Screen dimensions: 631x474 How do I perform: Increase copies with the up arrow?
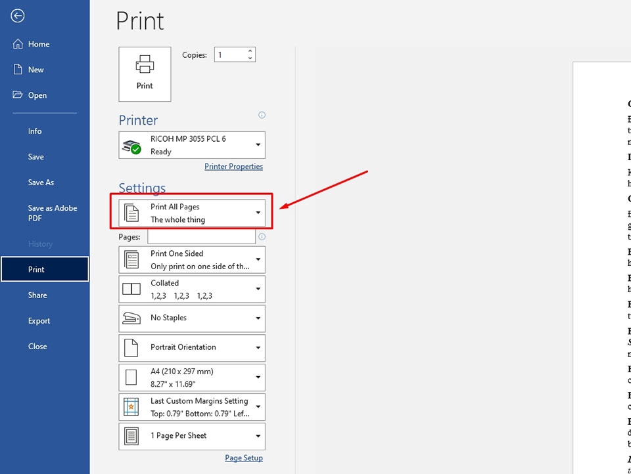[250, 51]
